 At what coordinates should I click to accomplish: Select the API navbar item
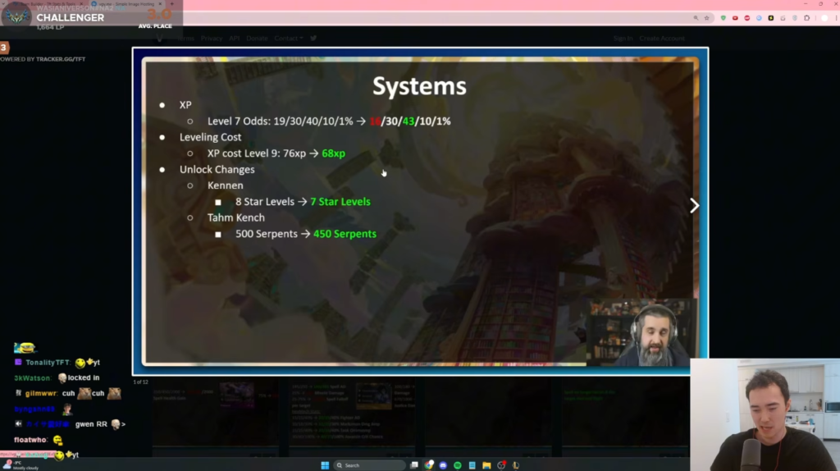[x=235, y=39]
